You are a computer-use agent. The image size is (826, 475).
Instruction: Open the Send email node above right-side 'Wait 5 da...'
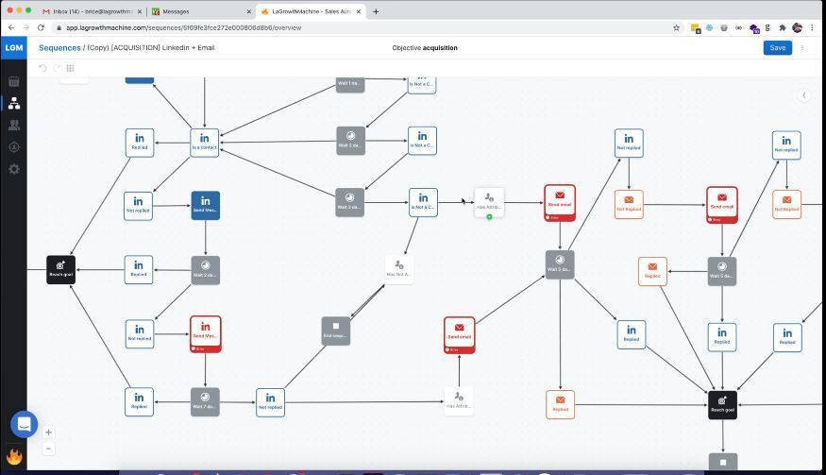722,204
